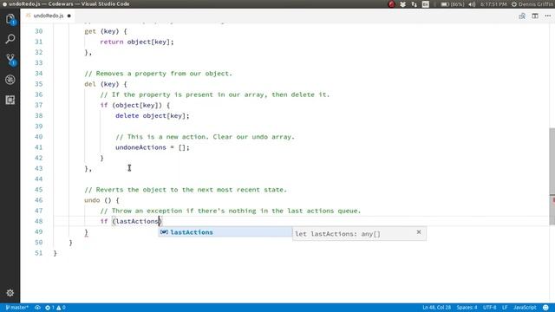Click the red app indicator tray icon
The width and height of the screenshot is (555, 312).
click(391, 4)
